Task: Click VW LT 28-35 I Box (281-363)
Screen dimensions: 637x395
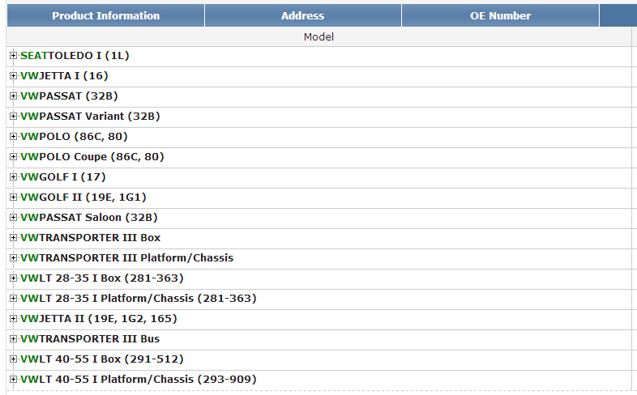Action: (101, 278)
